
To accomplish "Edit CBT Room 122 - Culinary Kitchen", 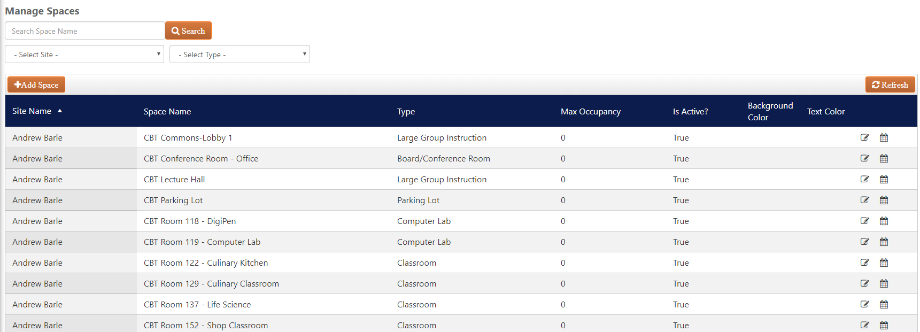I will coord(864,262).
